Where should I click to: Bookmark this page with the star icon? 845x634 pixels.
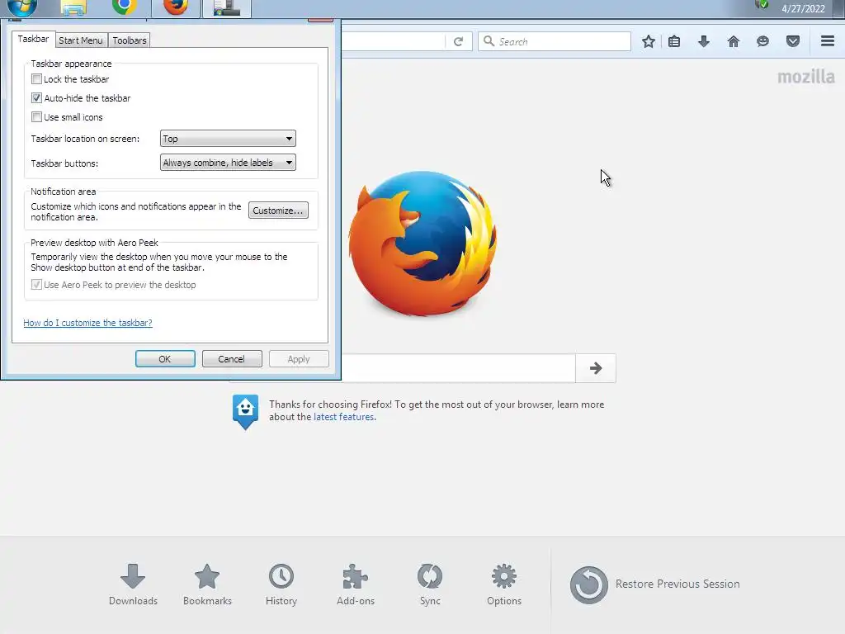pyautogui.click(x=649, y=41)
